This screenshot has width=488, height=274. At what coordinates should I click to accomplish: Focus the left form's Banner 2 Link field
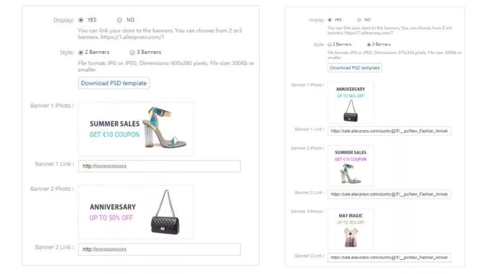pyautogui.click(x=159, y=250)
